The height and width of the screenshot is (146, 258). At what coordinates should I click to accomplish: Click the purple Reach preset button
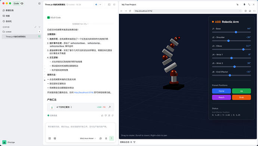click(221, 97)
